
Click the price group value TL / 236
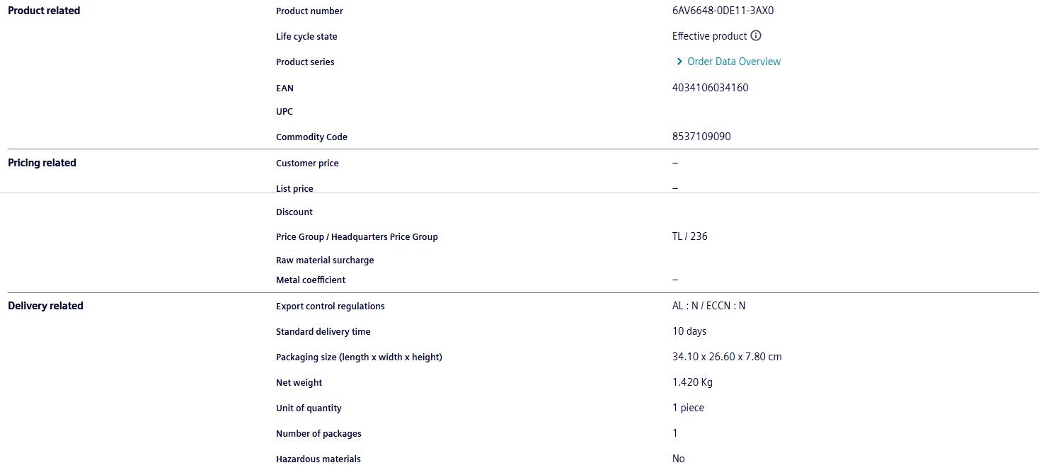689,236
